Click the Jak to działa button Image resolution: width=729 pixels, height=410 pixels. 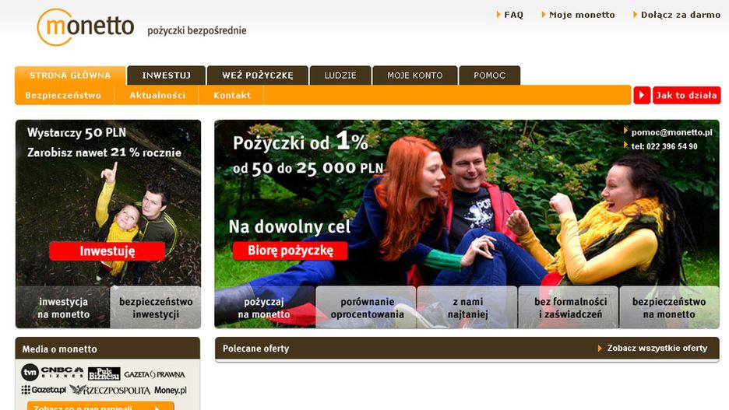(686, 95)
